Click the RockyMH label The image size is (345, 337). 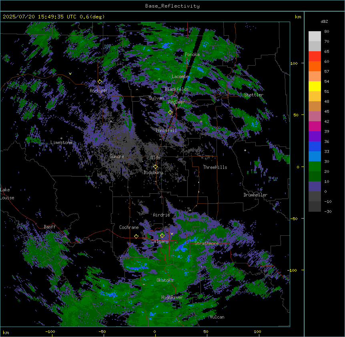click(x=98, y=90)
